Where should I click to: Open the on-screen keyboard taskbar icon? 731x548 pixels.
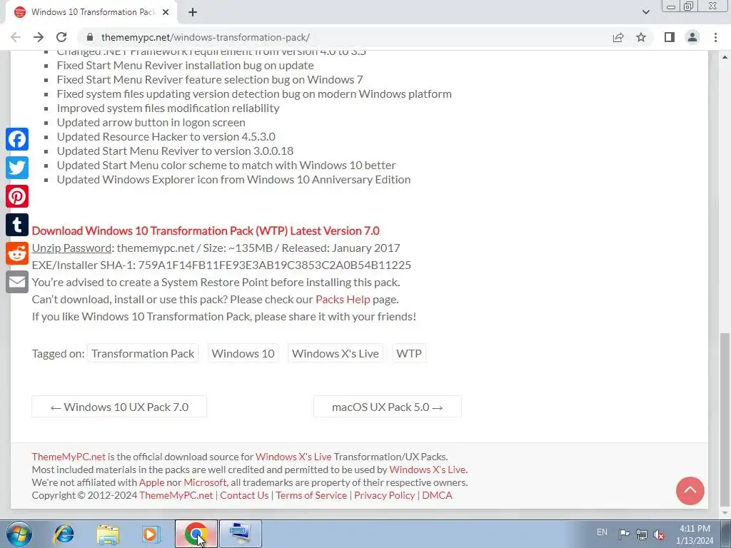(240, 534)
